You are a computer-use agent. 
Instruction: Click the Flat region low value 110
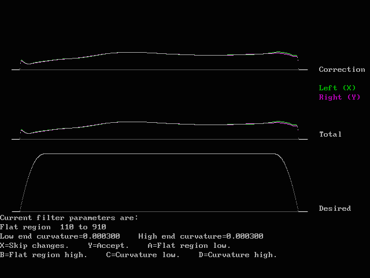point(67,227)
